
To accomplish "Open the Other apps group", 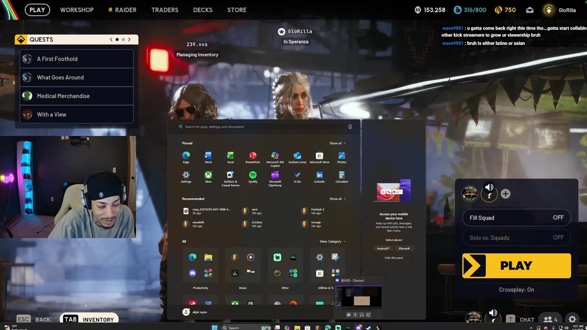I will (x=285, y=265).
